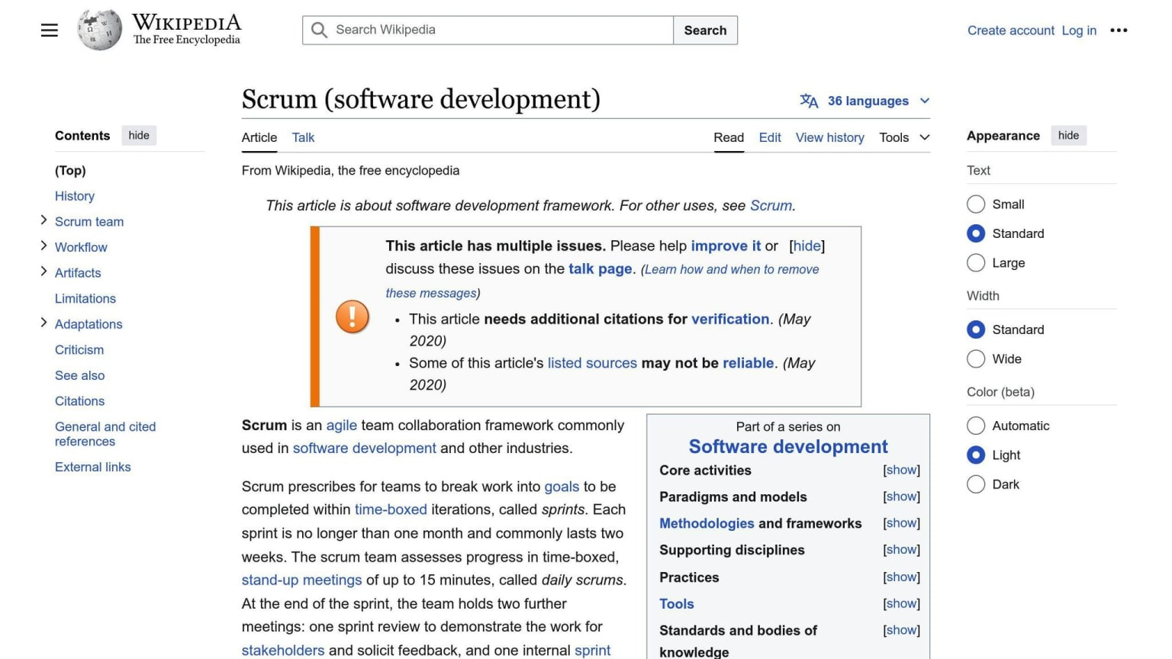1172x659 pixels.
Task: Show Standards and bodies of knowledge list
Action: [901, 630]
